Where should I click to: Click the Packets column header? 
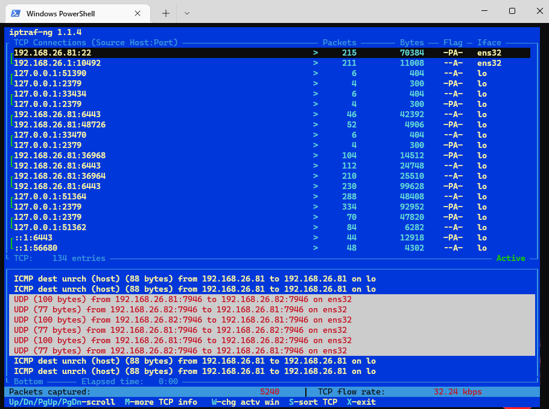coord(339,43)
